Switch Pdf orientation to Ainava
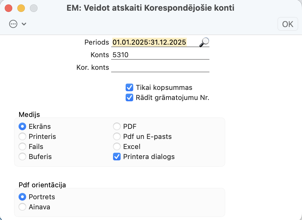Viewport: 302px width, 220px height. coord(22,207)
